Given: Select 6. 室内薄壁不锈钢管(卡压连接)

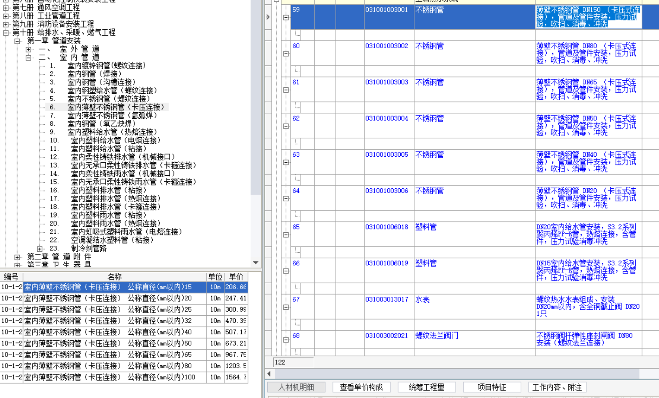Looking at the screenshot, I should tap(107, 107).
